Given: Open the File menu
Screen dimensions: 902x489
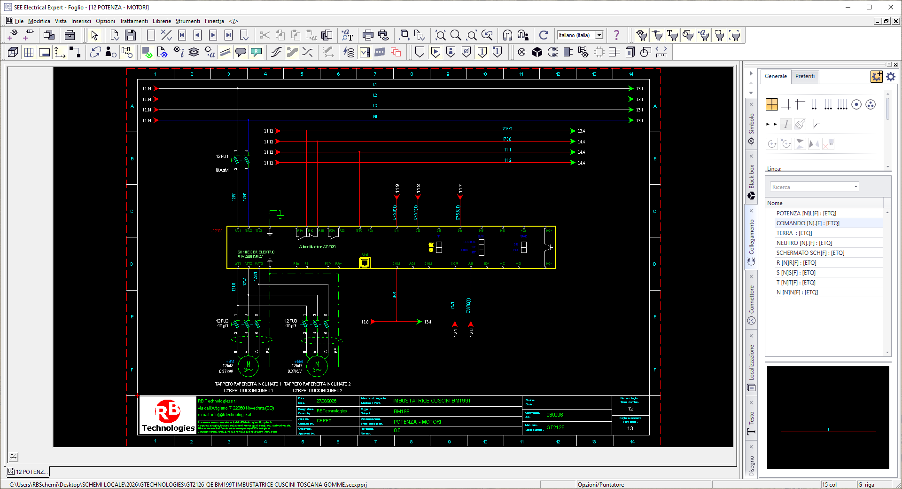Looking at the screenshot, I should click(19, 21).
